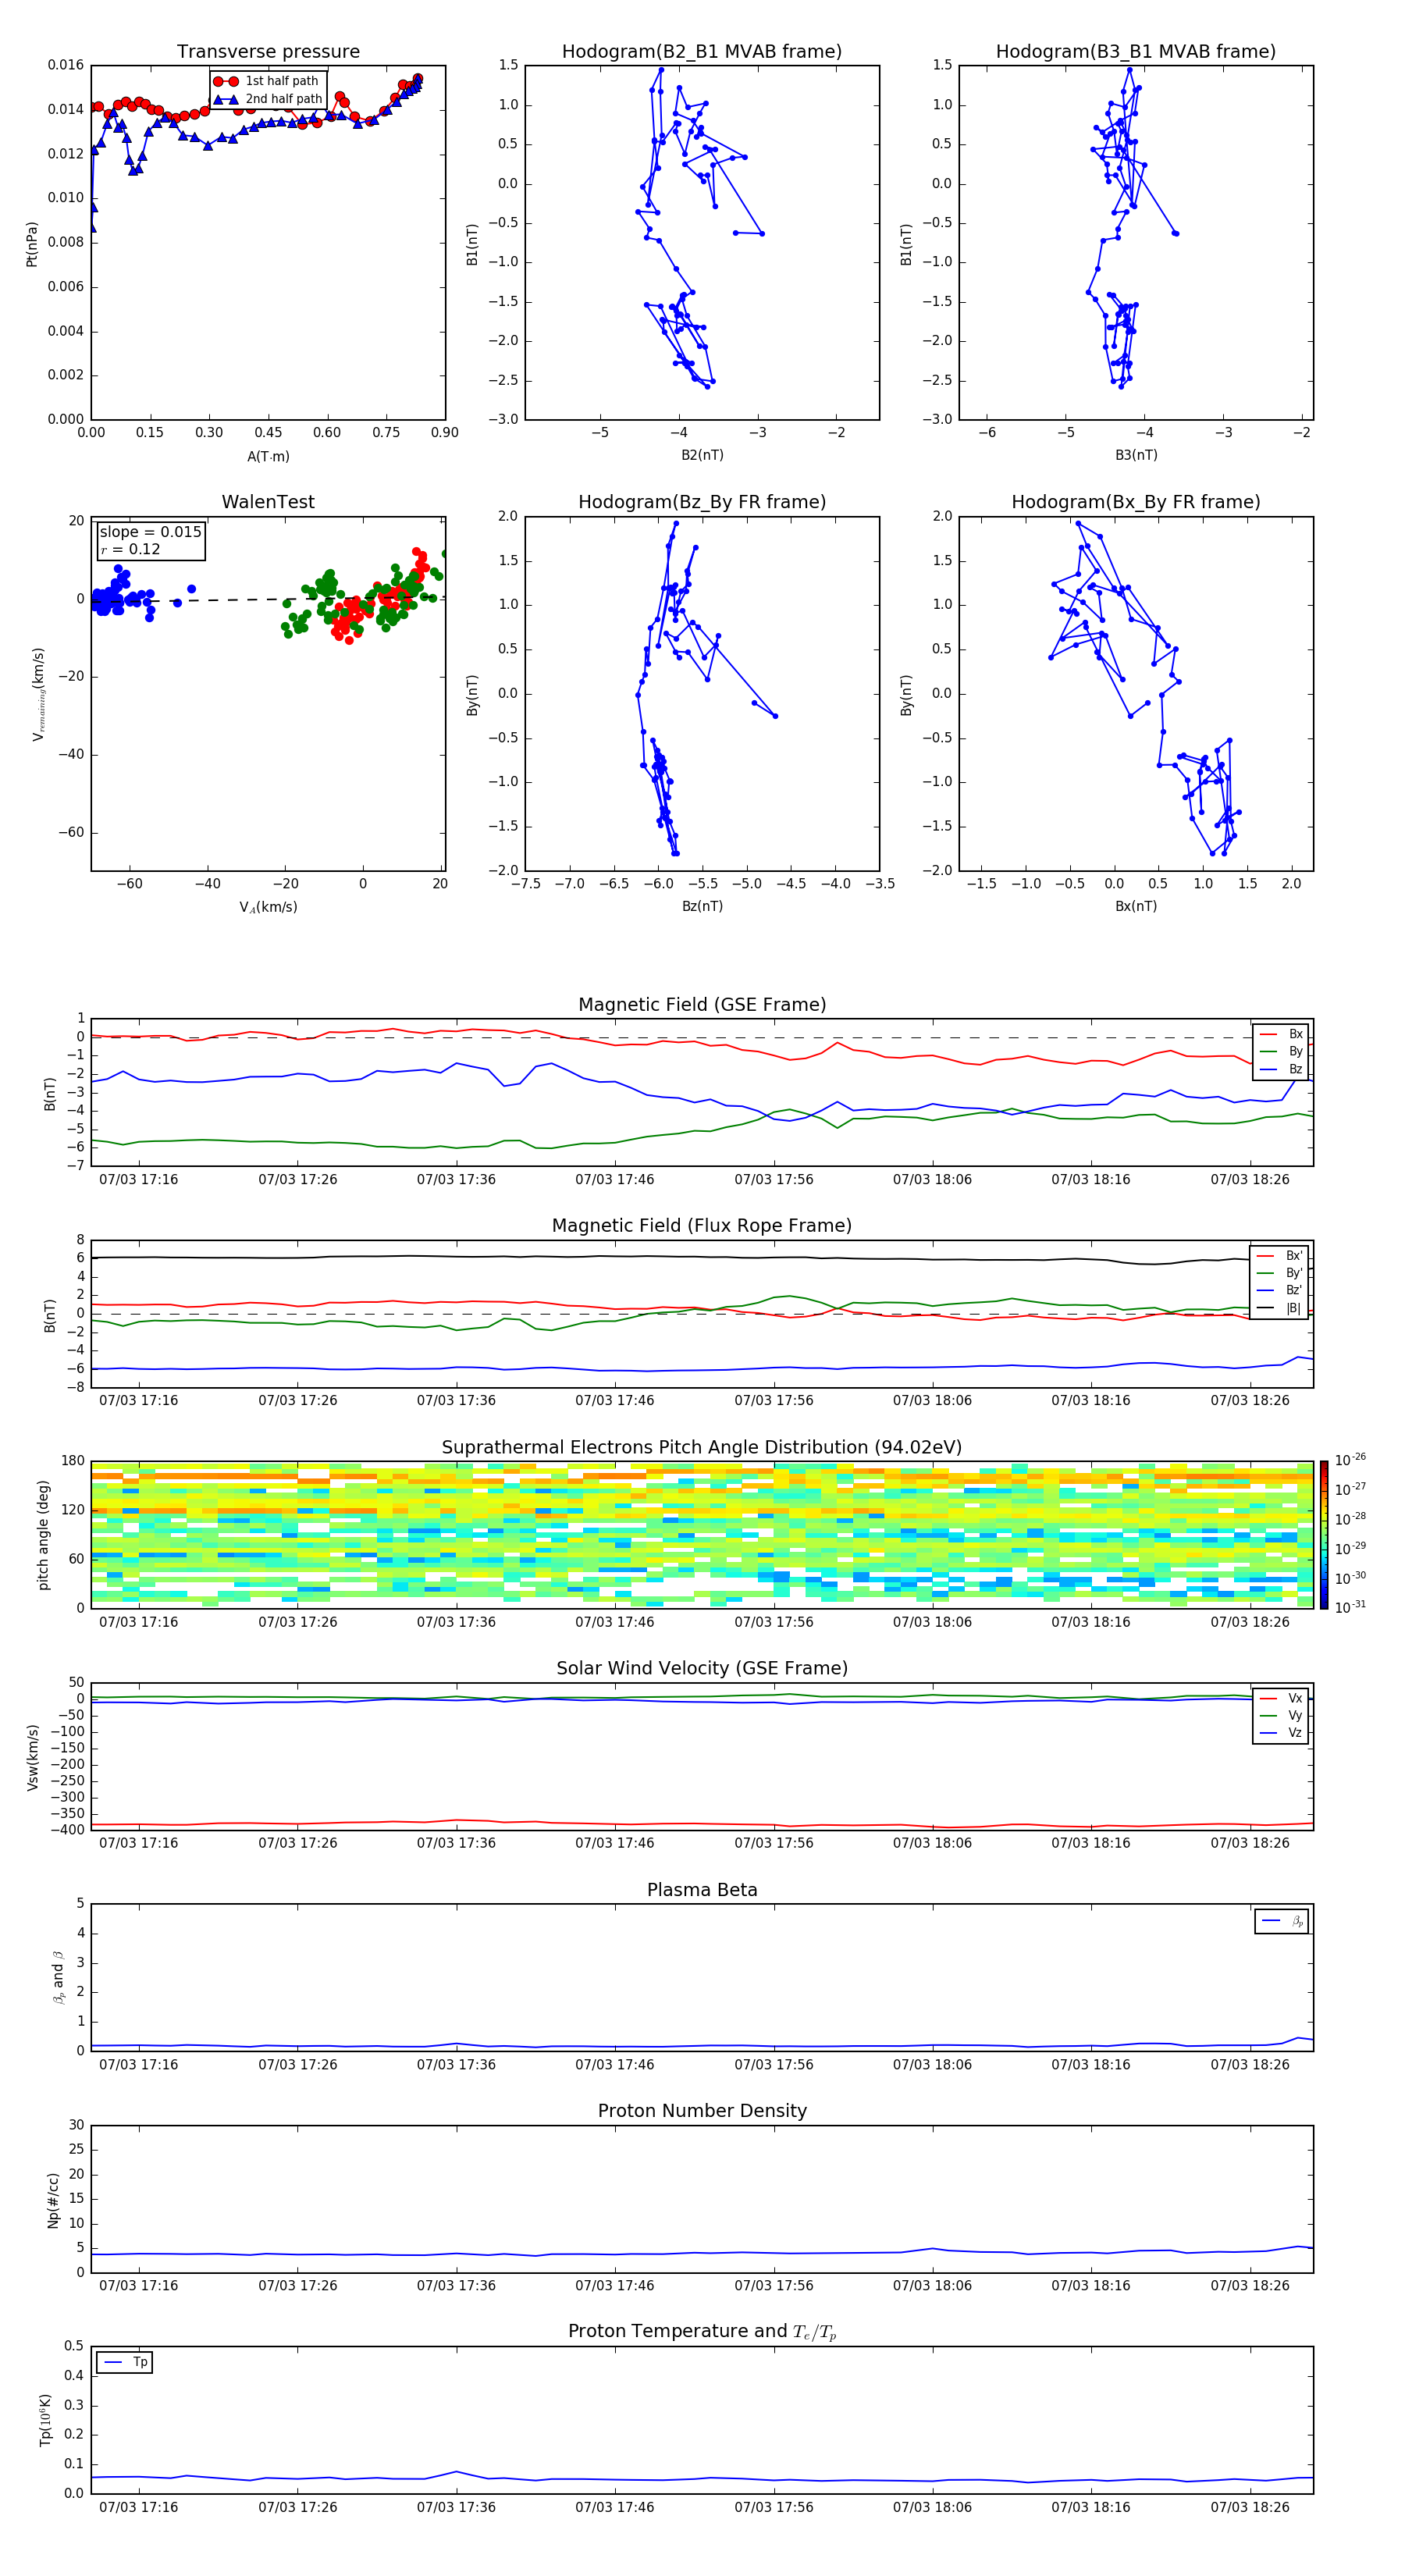Image resolution: width=1405 pixels, height=2576 pixels.
Task: Click the "Solar Wind Velocity (GSE Frame)" title
Action: [x=702, y=1668]
